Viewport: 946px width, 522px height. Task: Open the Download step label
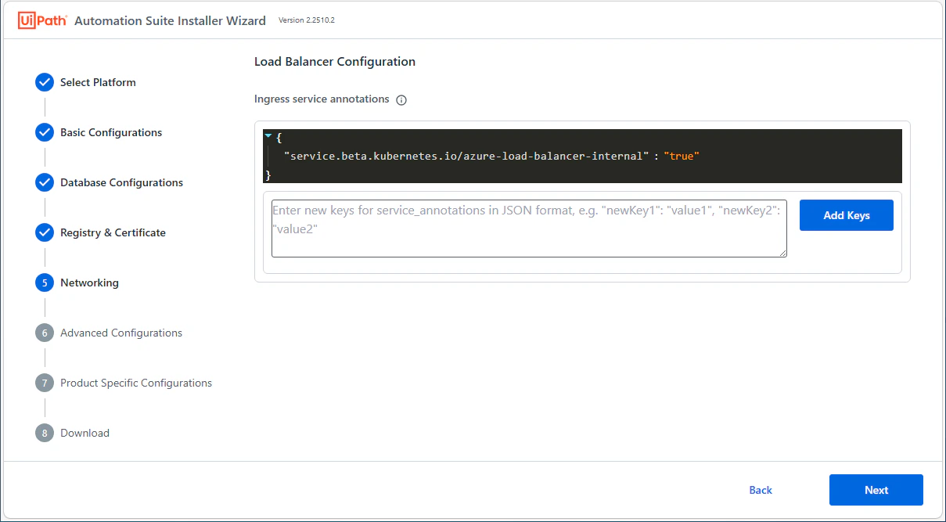click(x=85, y=433)
